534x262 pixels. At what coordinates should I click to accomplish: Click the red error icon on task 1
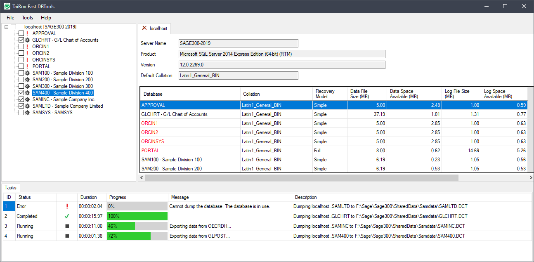tap(67, 206)
